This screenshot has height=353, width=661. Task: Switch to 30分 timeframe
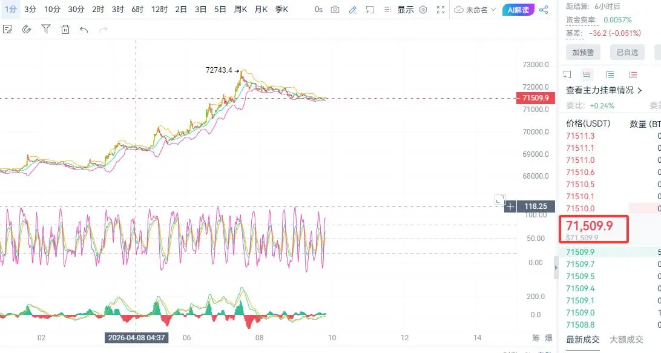click(76, 9)
